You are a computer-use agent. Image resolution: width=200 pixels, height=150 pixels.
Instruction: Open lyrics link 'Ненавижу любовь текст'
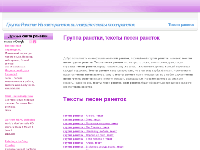pyautogui.click(x=90, y=131)
